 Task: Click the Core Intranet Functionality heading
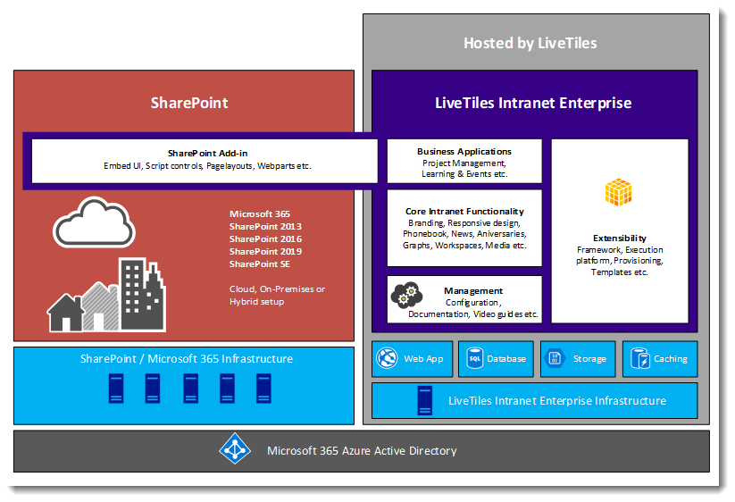click(x=464, y=212)
